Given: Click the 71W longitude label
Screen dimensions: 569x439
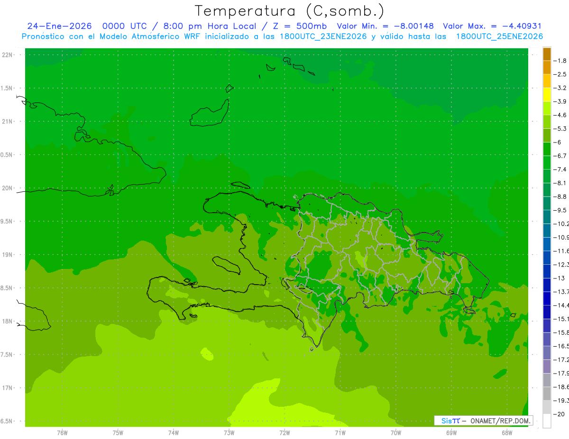Looking at the screenshot, I should (x=340, y=433).
